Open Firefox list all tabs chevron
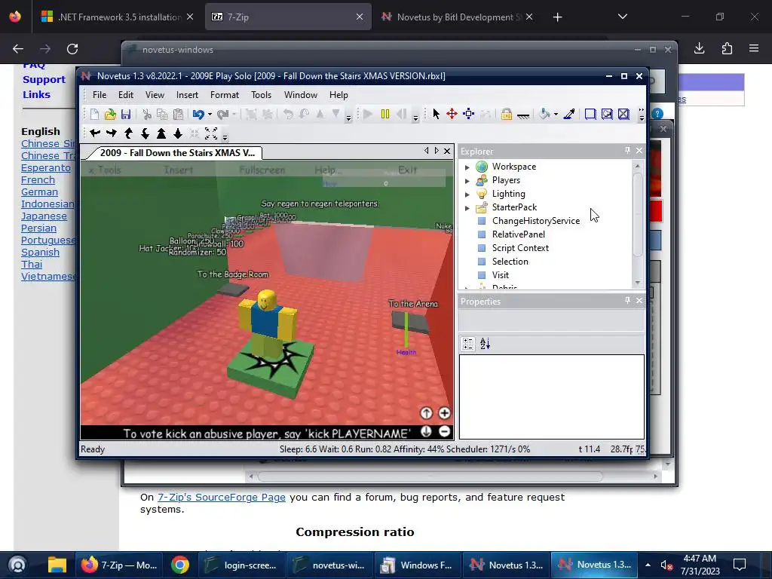The width and height of the screenshot is (772, 579). click(x=622, y=17)
